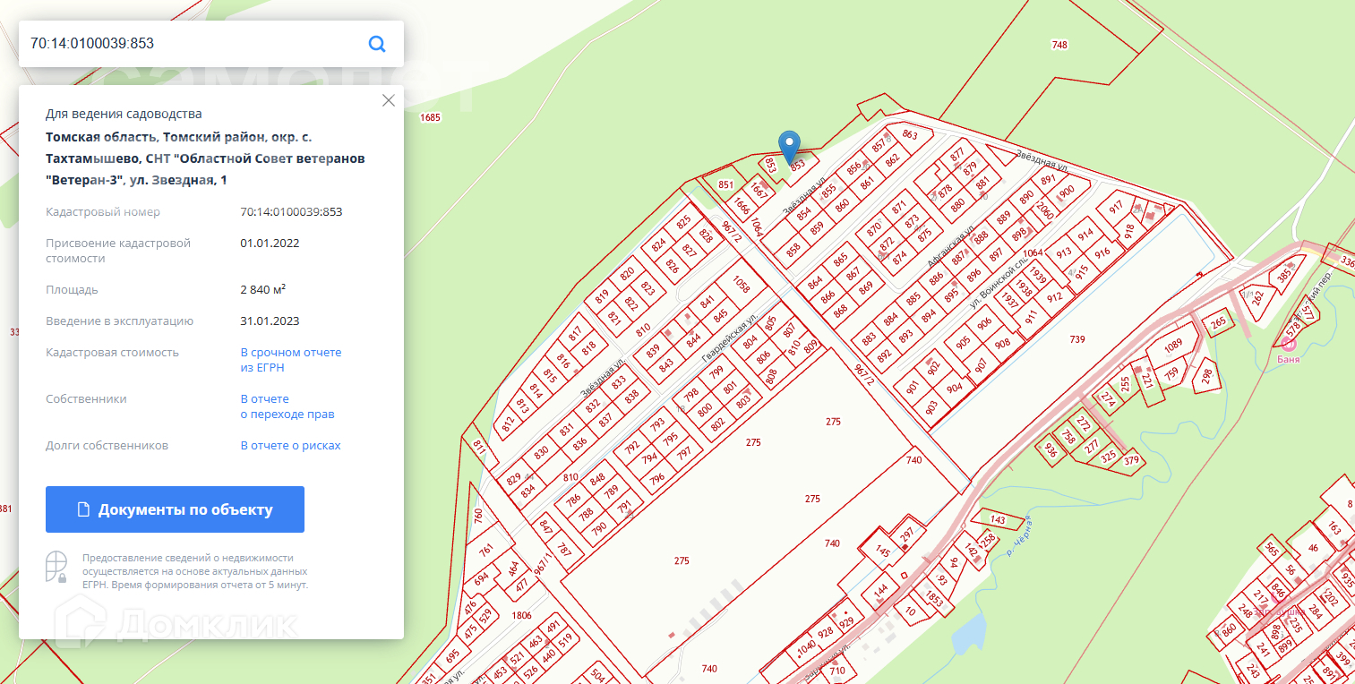Viewport: 1355px width, 684px height.
Task: Click parcel 1058 on the map
Action: pyautogui.click(x=741, y=285)
